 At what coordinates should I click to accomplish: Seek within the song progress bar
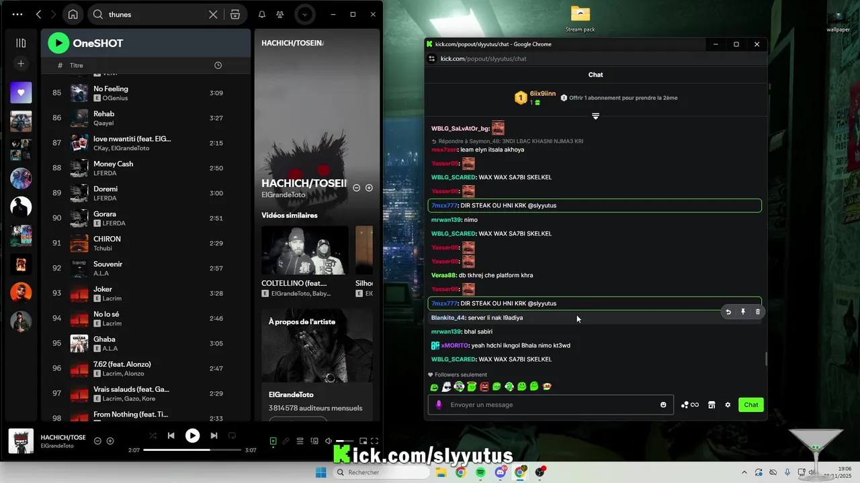pos(192,450)
